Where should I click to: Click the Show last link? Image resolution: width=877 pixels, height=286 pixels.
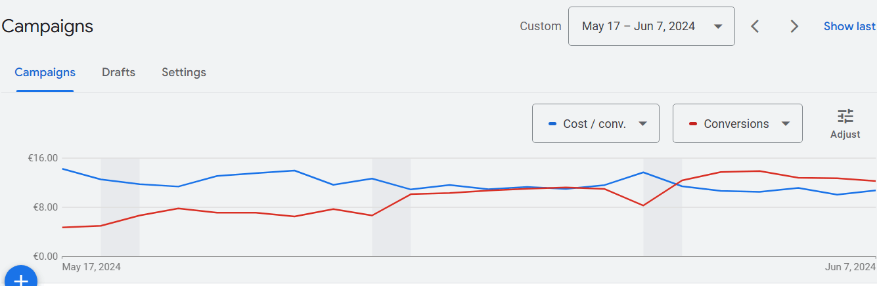[x=849, y=26]
